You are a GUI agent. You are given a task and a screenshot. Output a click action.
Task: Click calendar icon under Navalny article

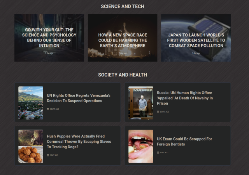[158, 112]
